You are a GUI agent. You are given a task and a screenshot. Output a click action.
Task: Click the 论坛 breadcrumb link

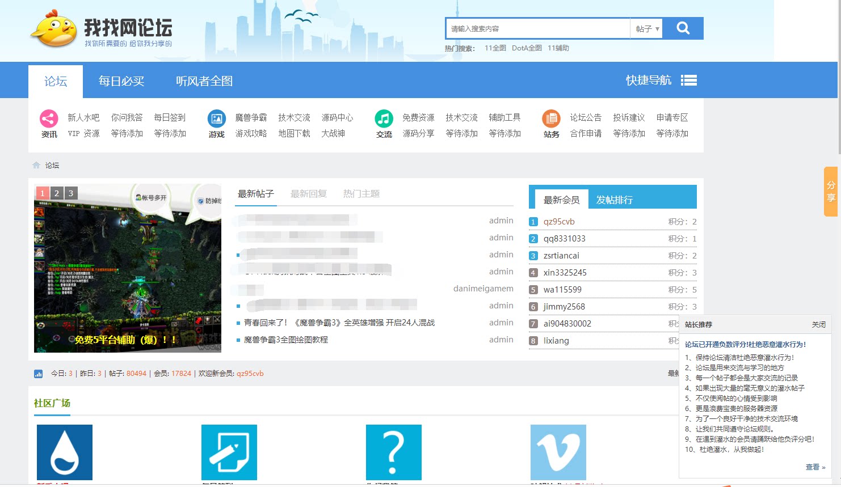(52, 166)
